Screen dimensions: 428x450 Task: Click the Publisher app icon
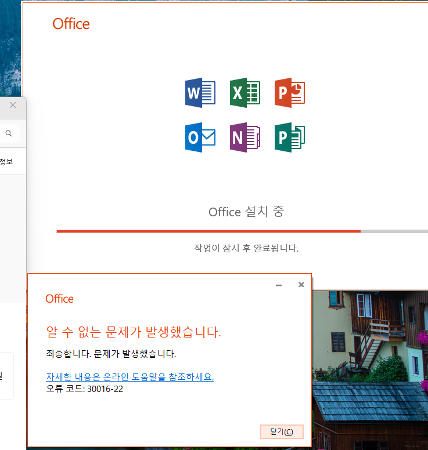click(290, 137)
